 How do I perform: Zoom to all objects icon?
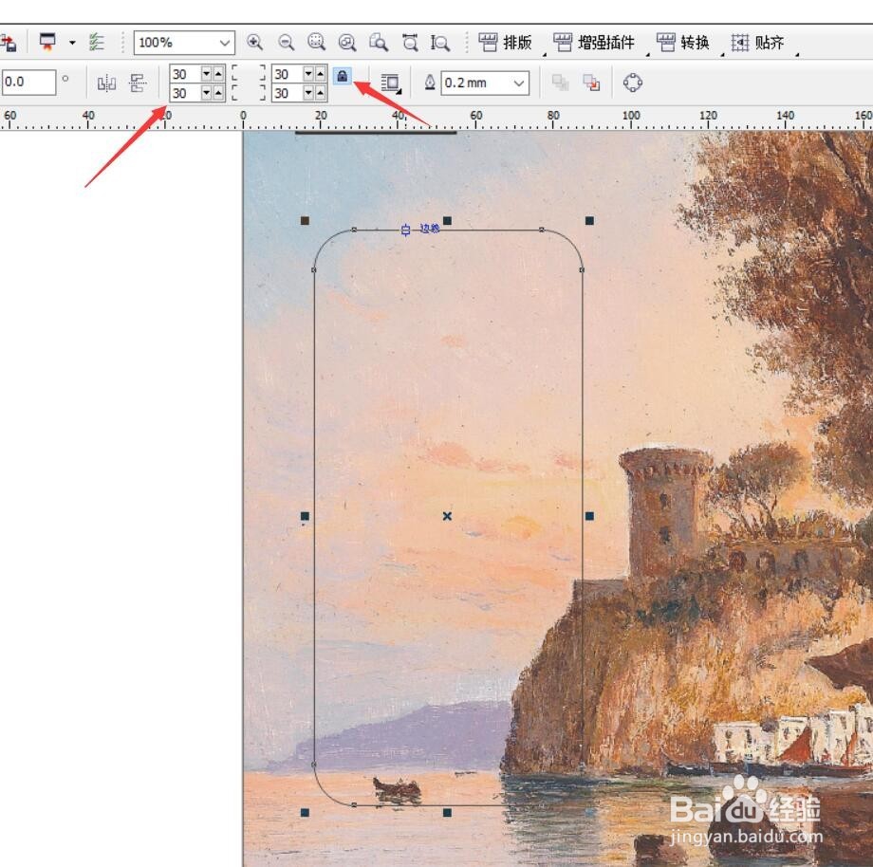click(347, 43)
